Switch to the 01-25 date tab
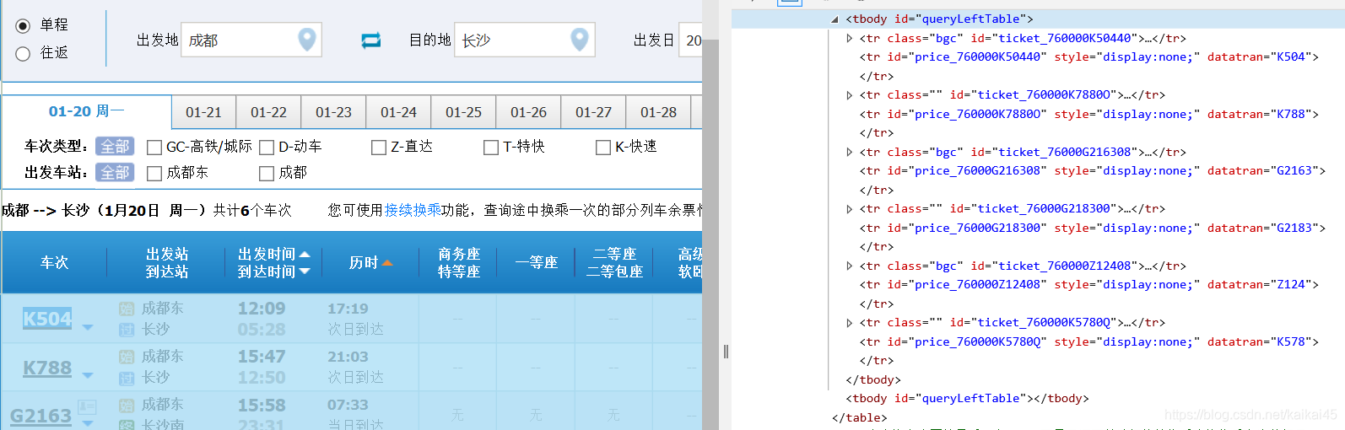The height and width of the screenshot is (430, 1345). pos(464,112)
